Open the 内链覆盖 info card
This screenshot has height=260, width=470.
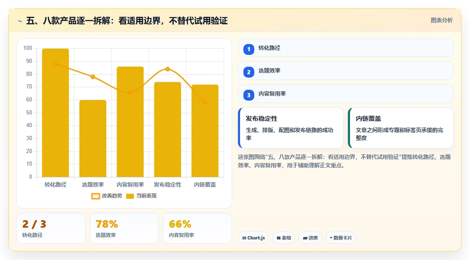coord(401,128)
